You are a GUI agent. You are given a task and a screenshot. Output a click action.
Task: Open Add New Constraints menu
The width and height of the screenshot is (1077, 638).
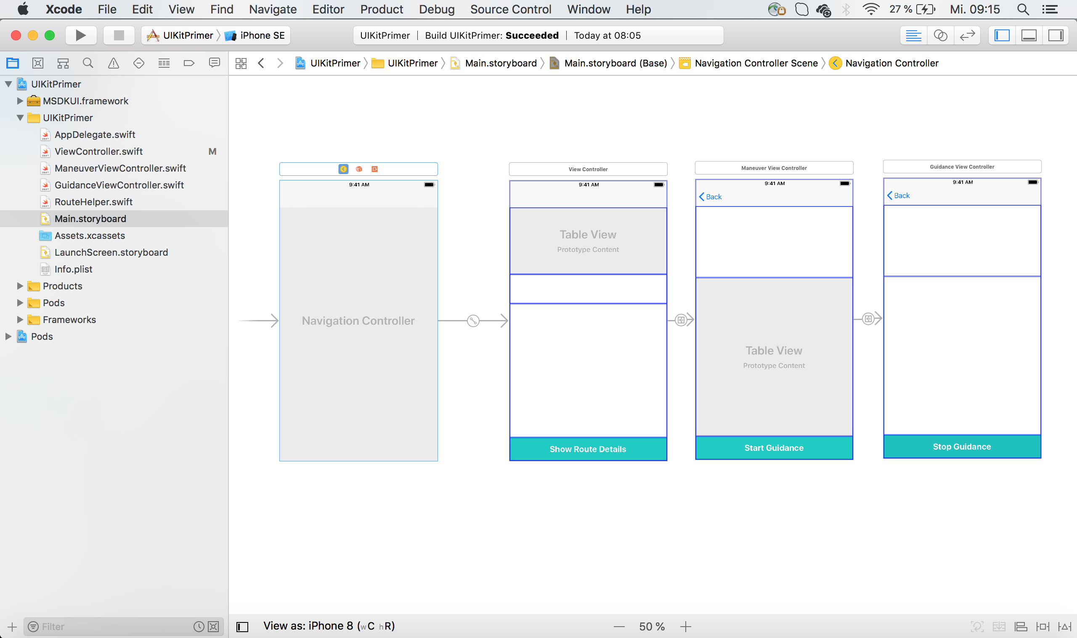click(1043, 627)
